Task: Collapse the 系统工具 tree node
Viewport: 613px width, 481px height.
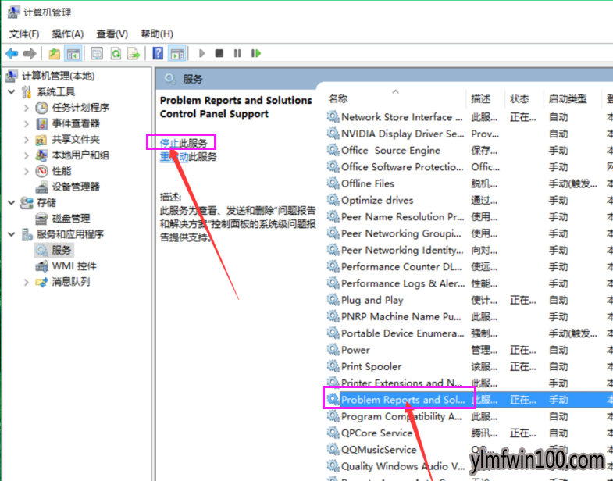Action: 12,92
